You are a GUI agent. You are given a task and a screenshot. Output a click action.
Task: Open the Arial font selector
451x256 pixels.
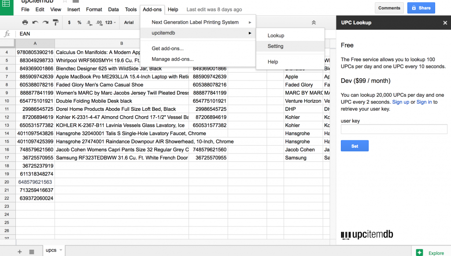129,22
